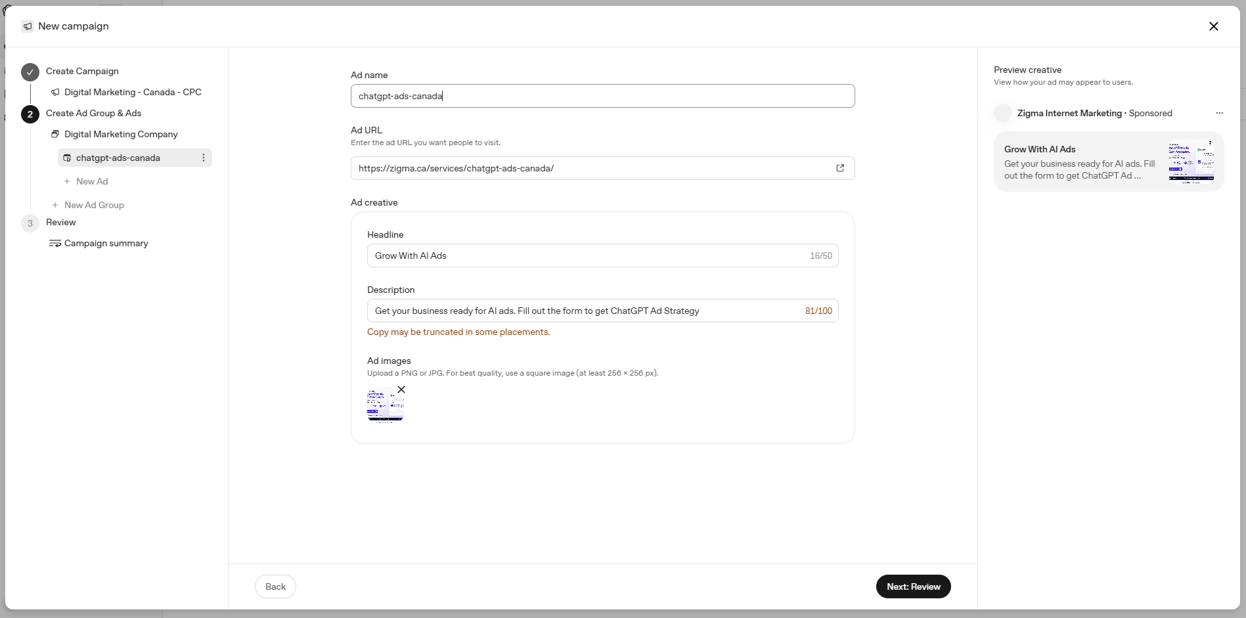Open Campaign summary
Image resolution: width=1246 pixels, height=618 pixels.
(x=106, y=243)
